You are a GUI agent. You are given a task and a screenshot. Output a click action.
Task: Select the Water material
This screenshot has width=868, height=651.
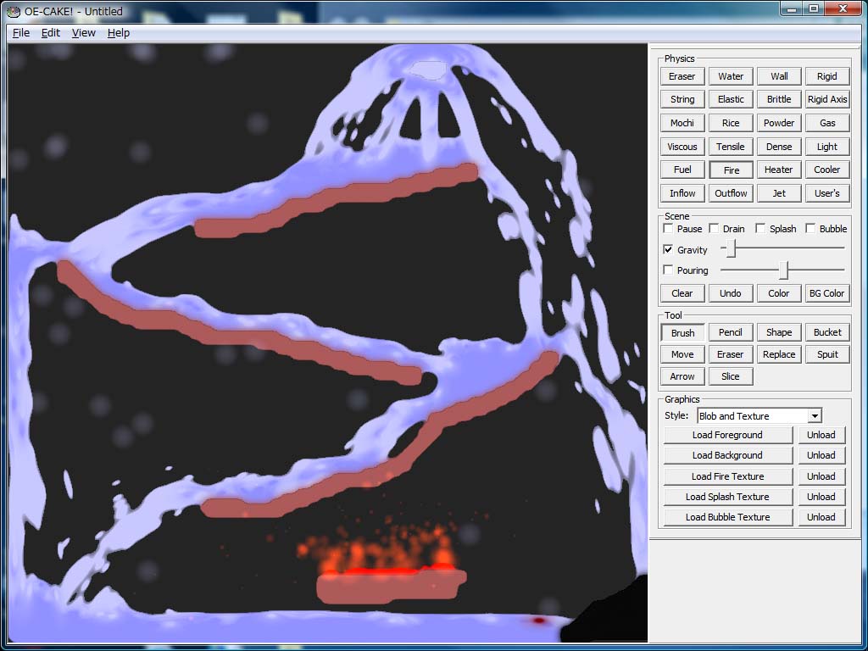tap(731, 76)
